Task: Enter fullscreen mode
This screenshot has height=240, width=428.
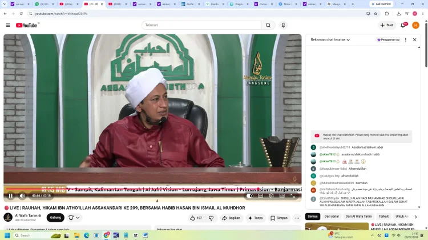Action: [x=292, y=196]
